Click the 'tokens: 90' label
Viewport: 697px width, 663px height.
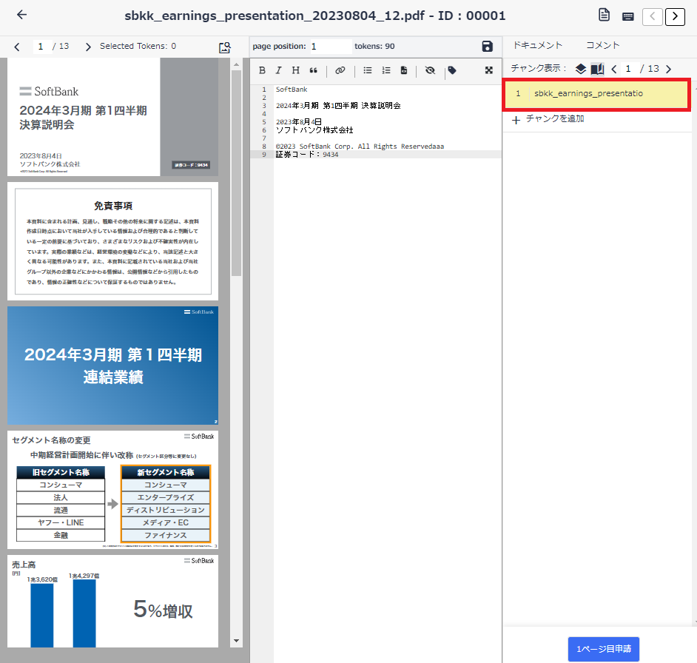[374, 46]
